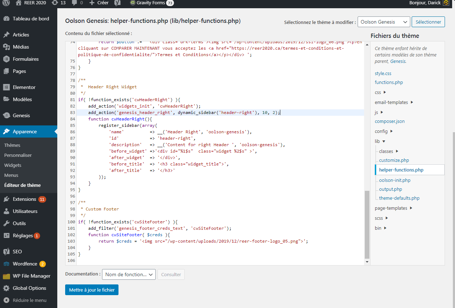The width and height of the screenshot is (455, 308).
Task: Expand the css folder
Action: click(385, 92)
